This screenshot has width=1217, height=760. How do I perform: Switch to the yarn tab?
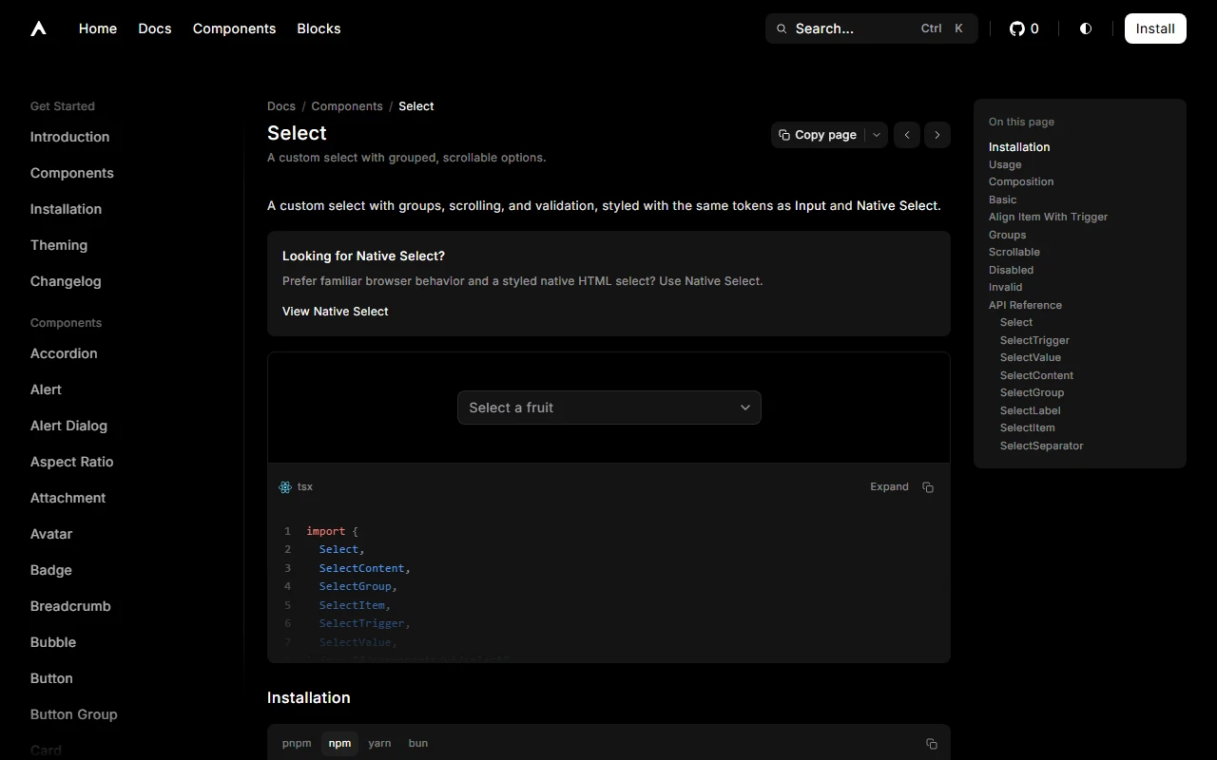pos(379,743)
